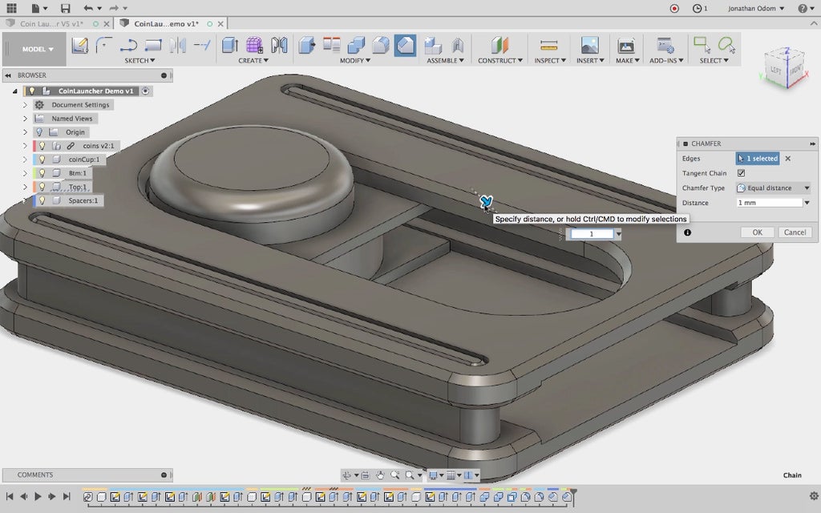Expand the coinCup:1 tree node
821x513 pixels.
pos(25,160)
